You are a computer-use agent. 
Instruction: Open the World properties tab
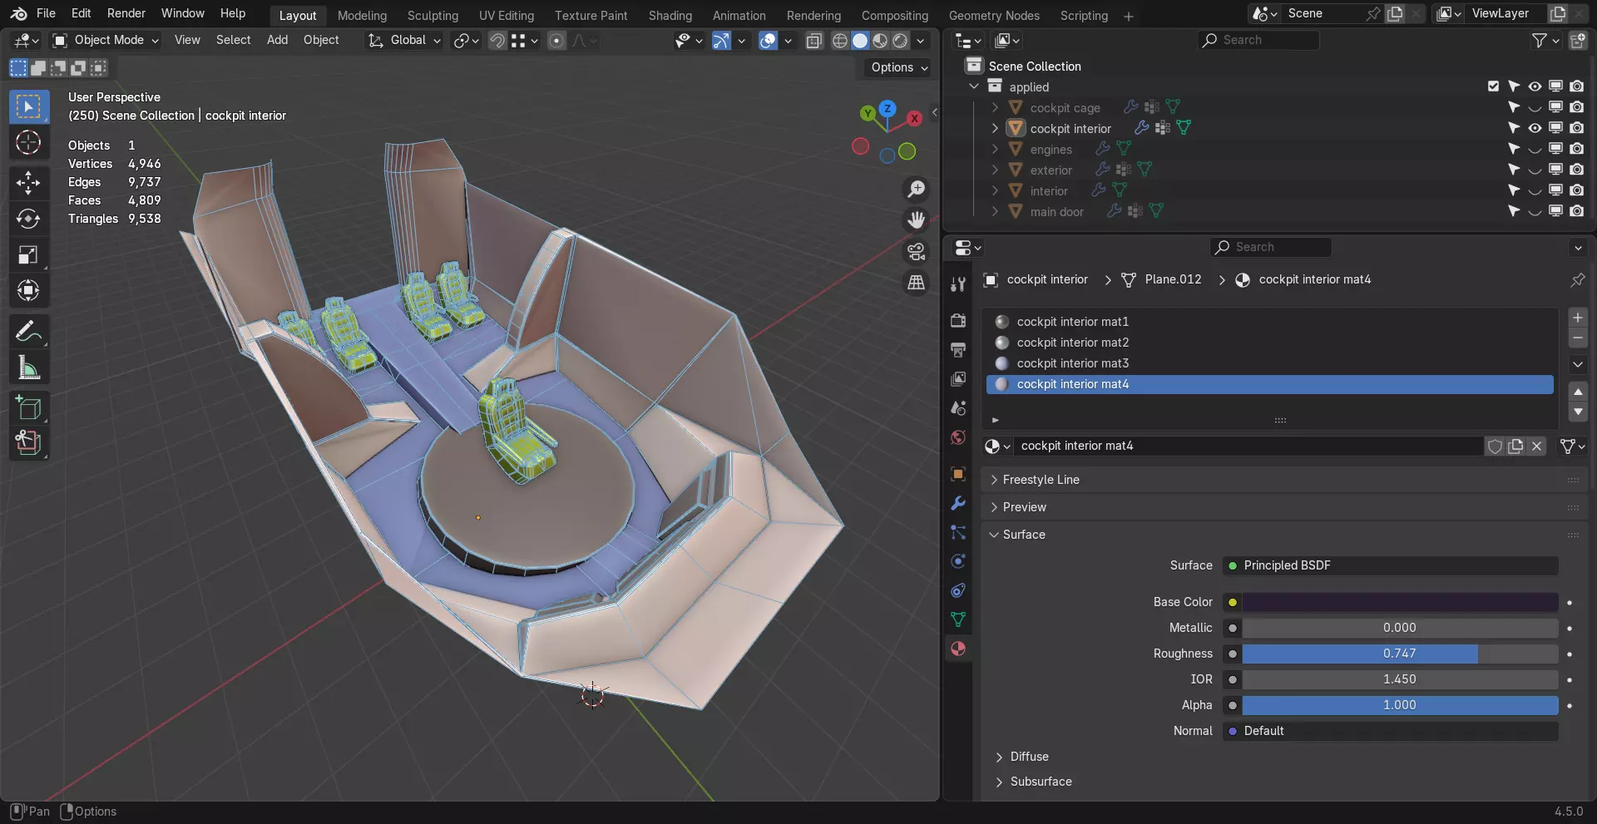(958, 437)
